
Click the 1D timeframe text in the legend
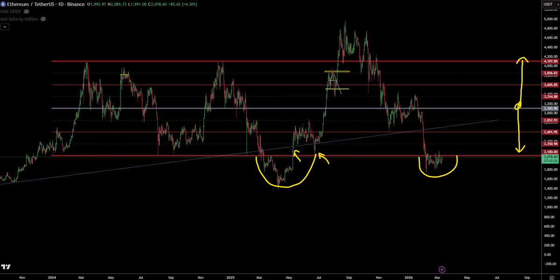pyautogui.click(x=60, y=4)
